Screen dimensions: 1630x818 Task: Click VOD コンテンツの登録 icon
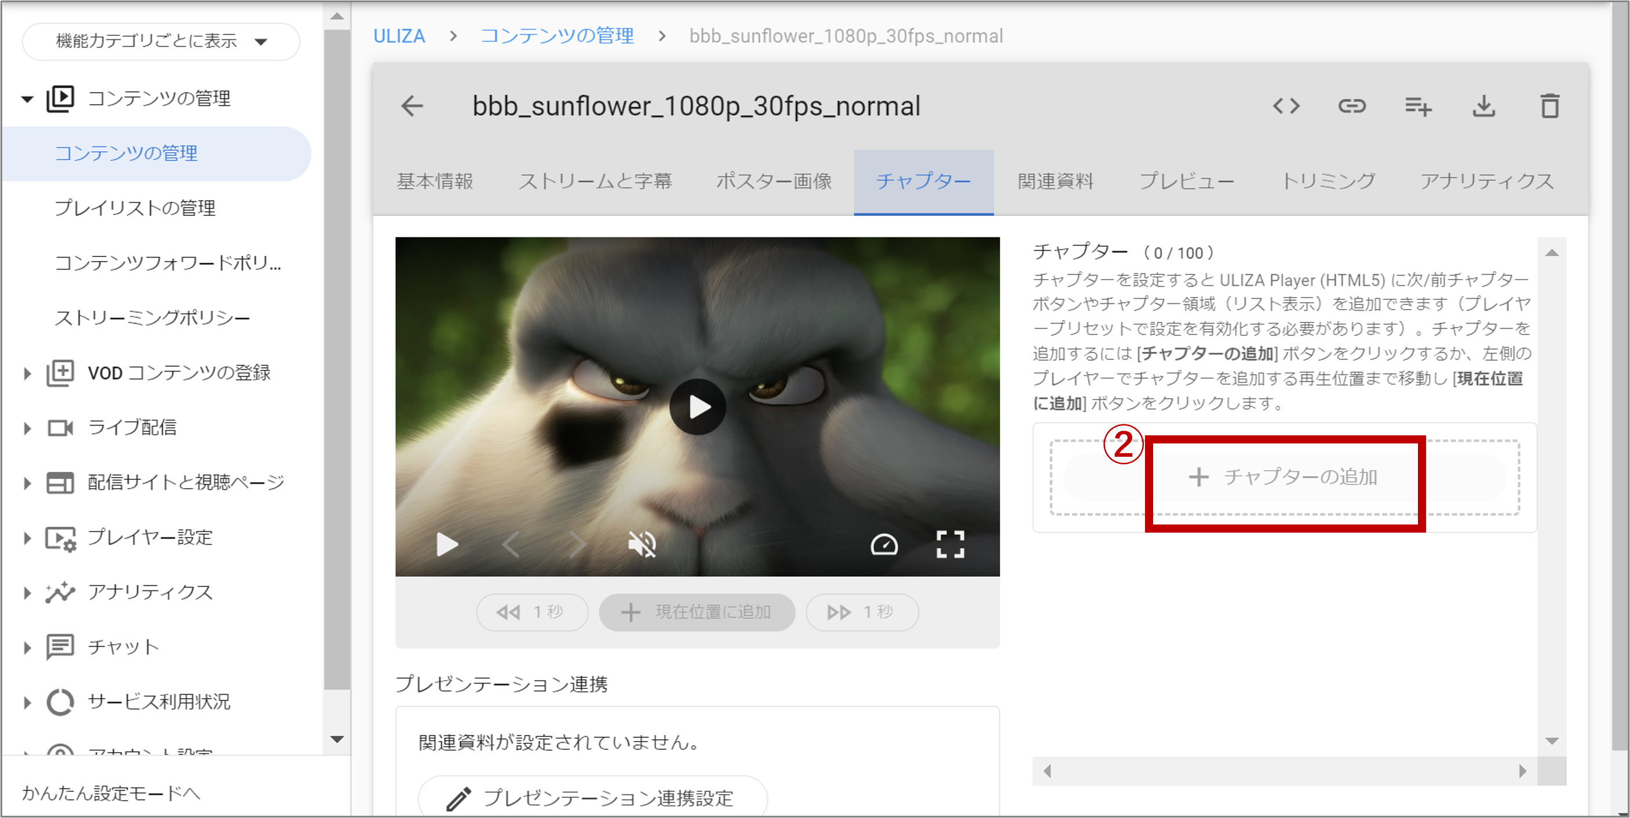60,373
